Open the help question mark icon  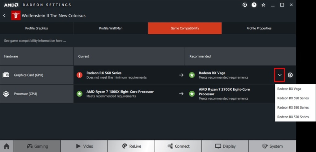[x=254, y=5]
